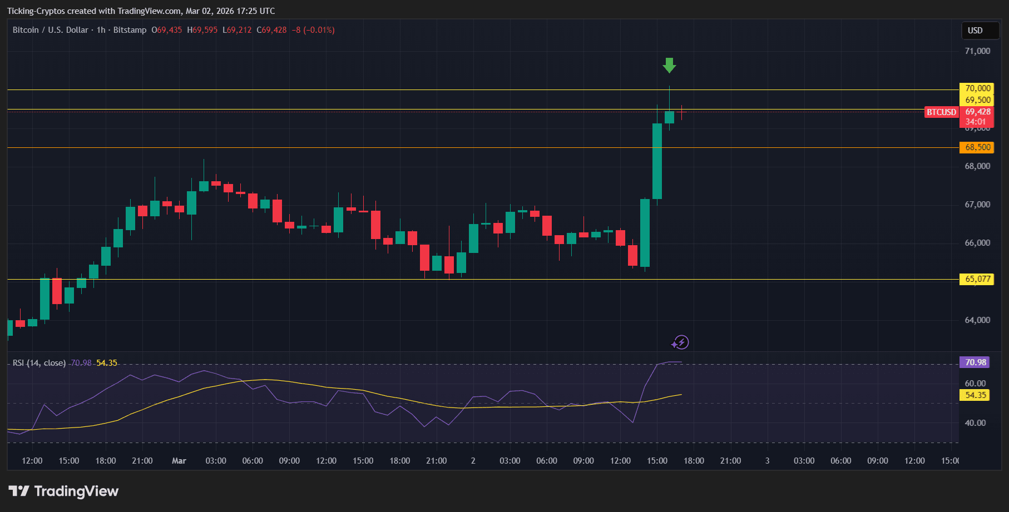Click the purple lightning sparkle icon on chart
This screenshot has width=1009, height=512.
pos(680,342)
